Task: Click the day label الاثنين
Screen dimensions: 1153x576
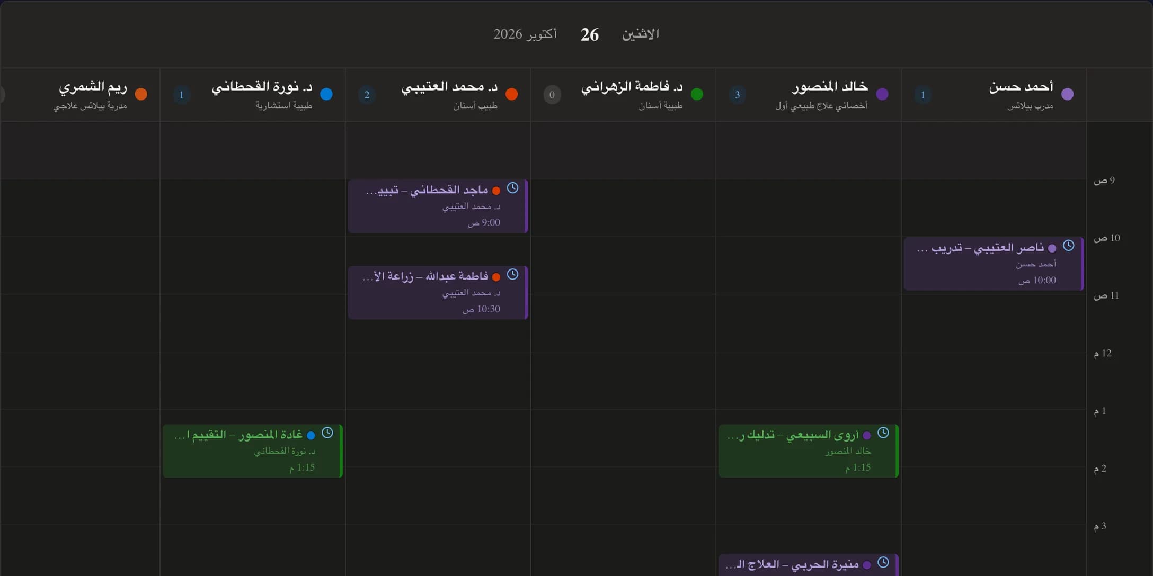Action: tap(641, 34)
